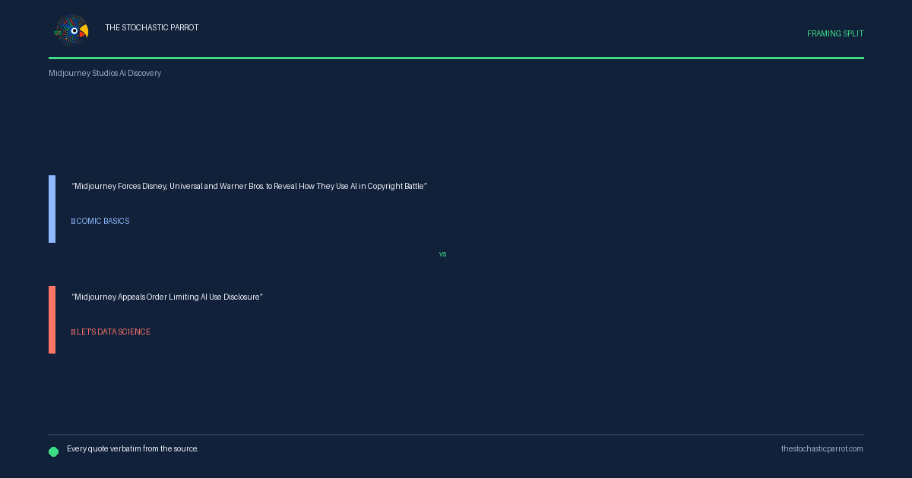Click the Stochastic Parrot logo
Image resolution: width=912 pixels, height=478 pixels.
(71, 30)
